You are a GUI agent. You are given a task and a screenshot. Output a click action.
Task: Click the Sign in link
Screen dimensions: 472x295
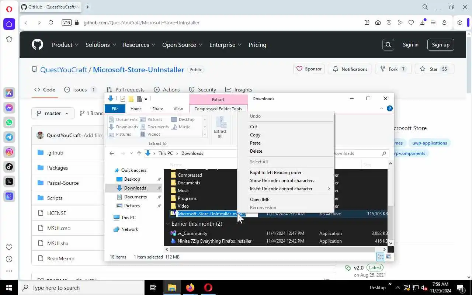(x=410, y=45)
